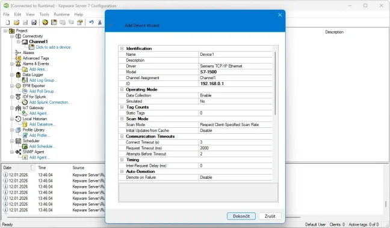Click the SNMP Agent icon
This screenshot has width=390, height=228.
coord(18,152)
